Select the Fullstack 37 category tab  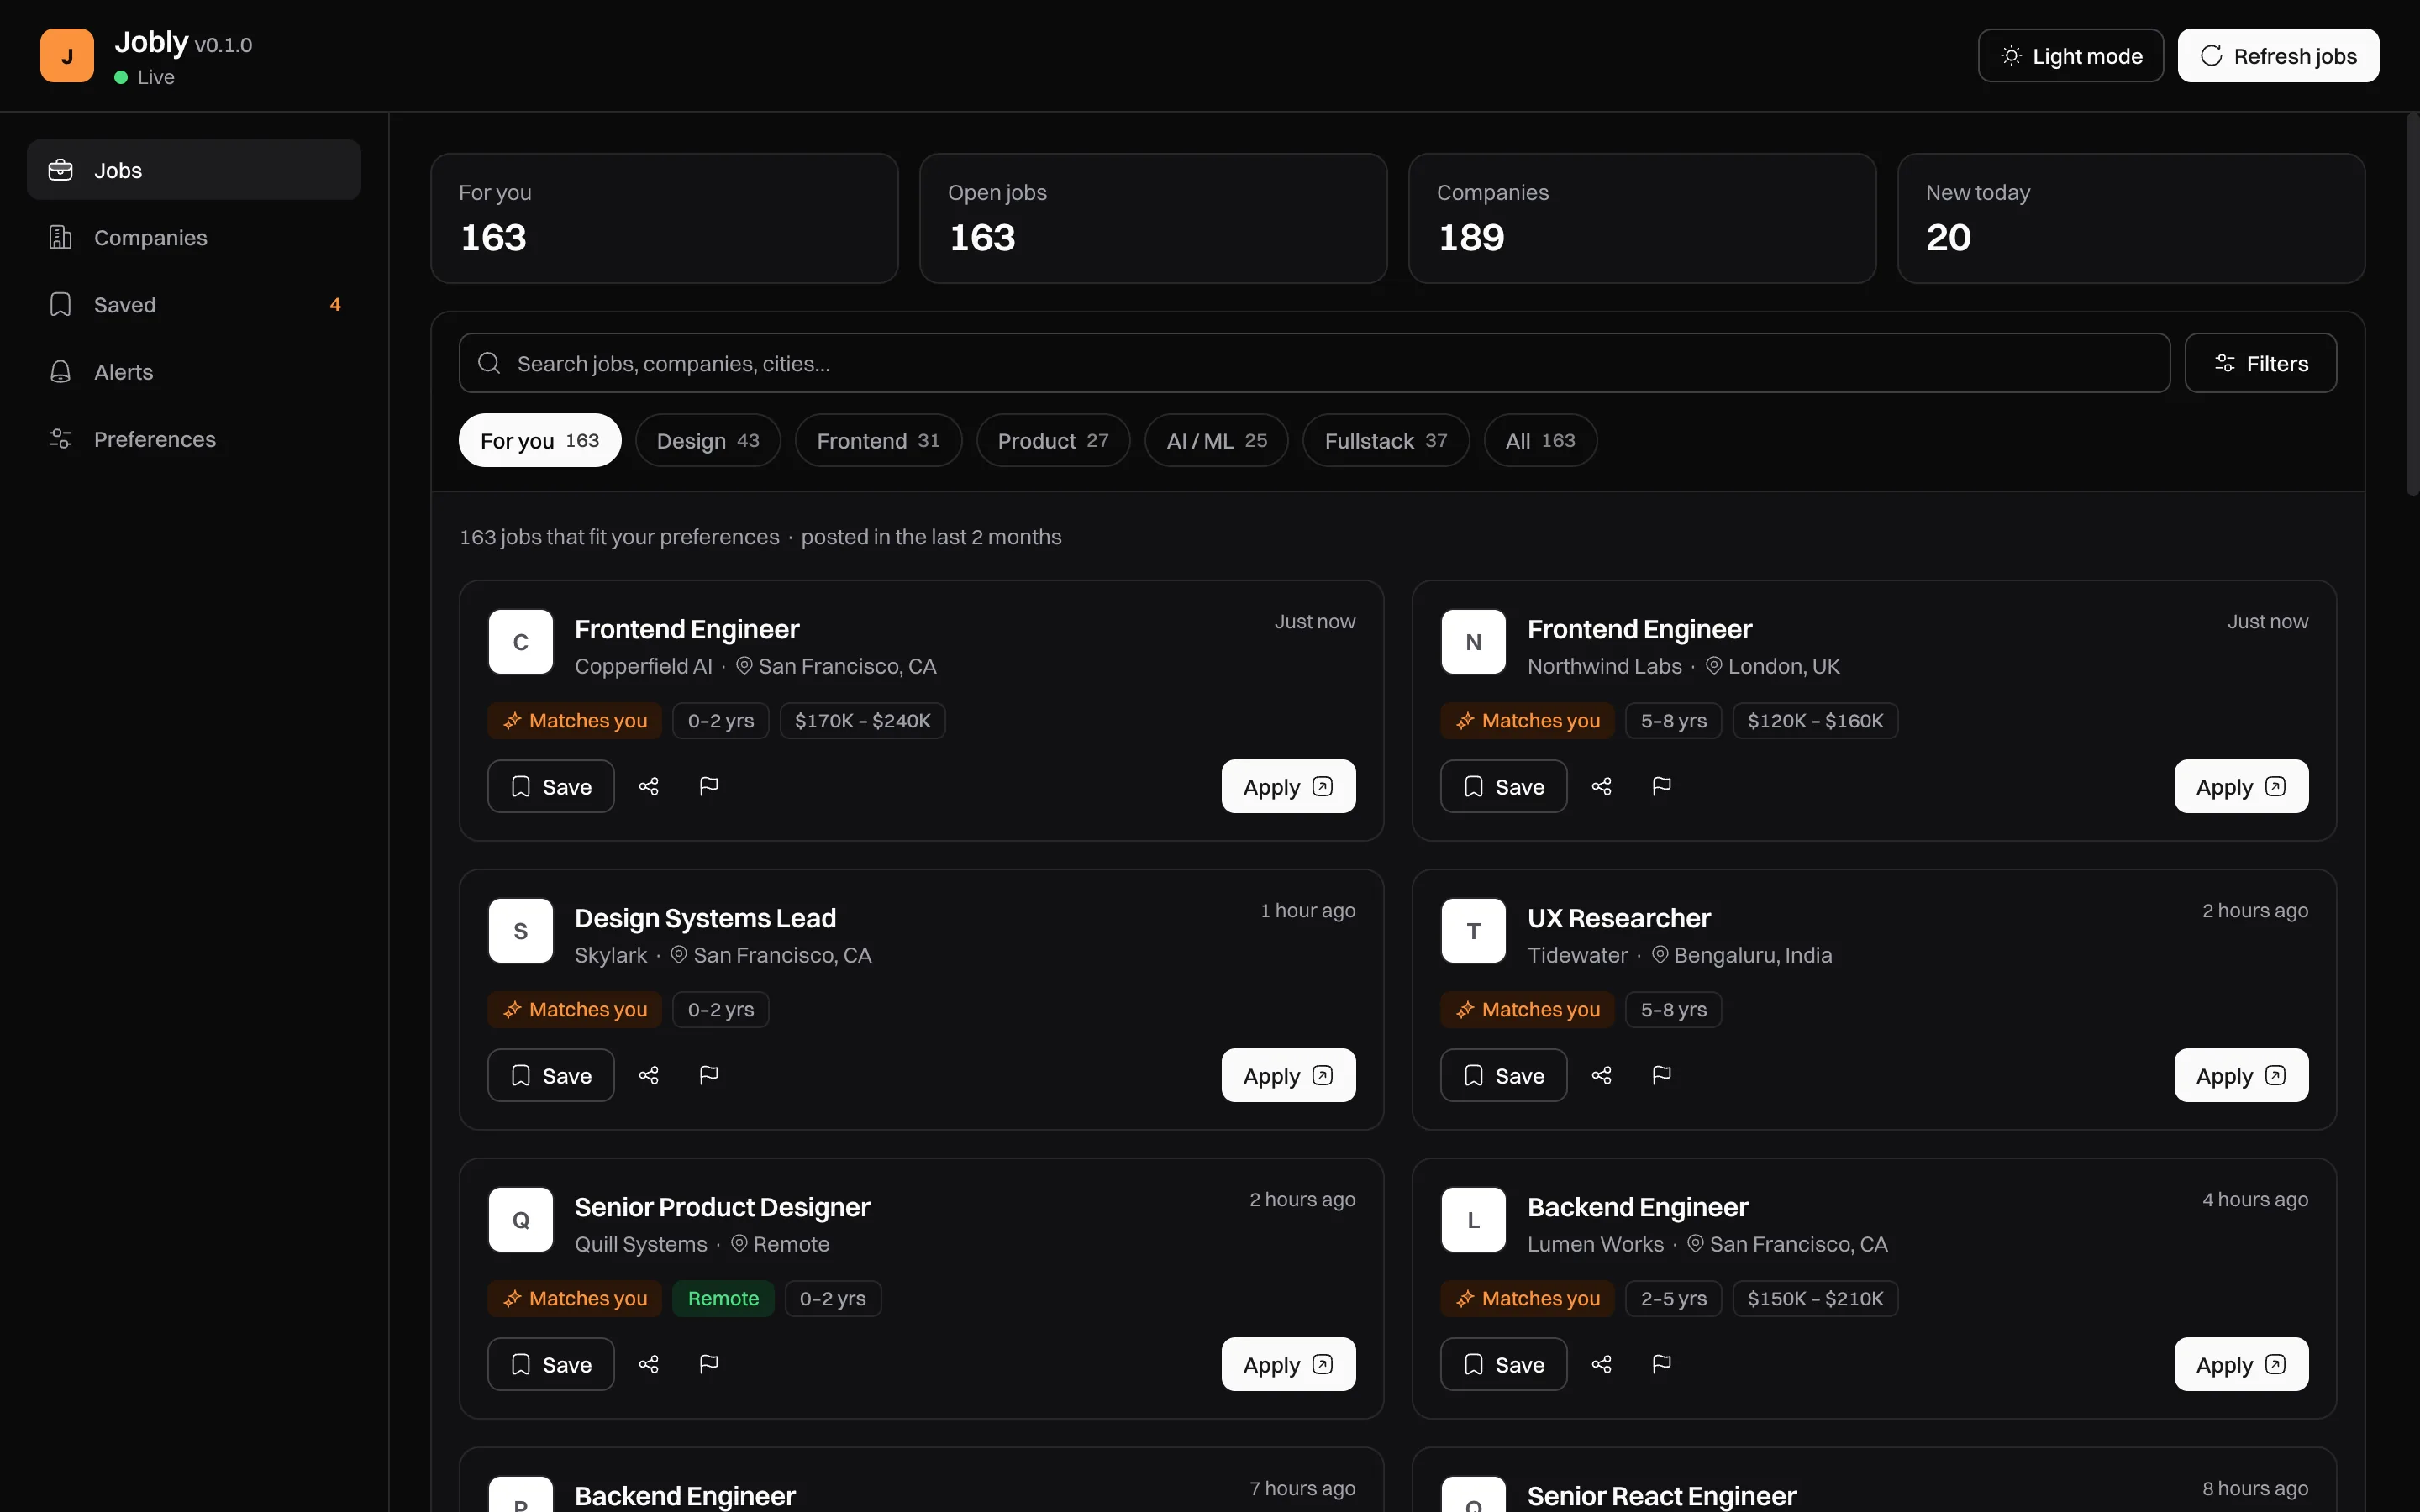(x=1386, y=441)
